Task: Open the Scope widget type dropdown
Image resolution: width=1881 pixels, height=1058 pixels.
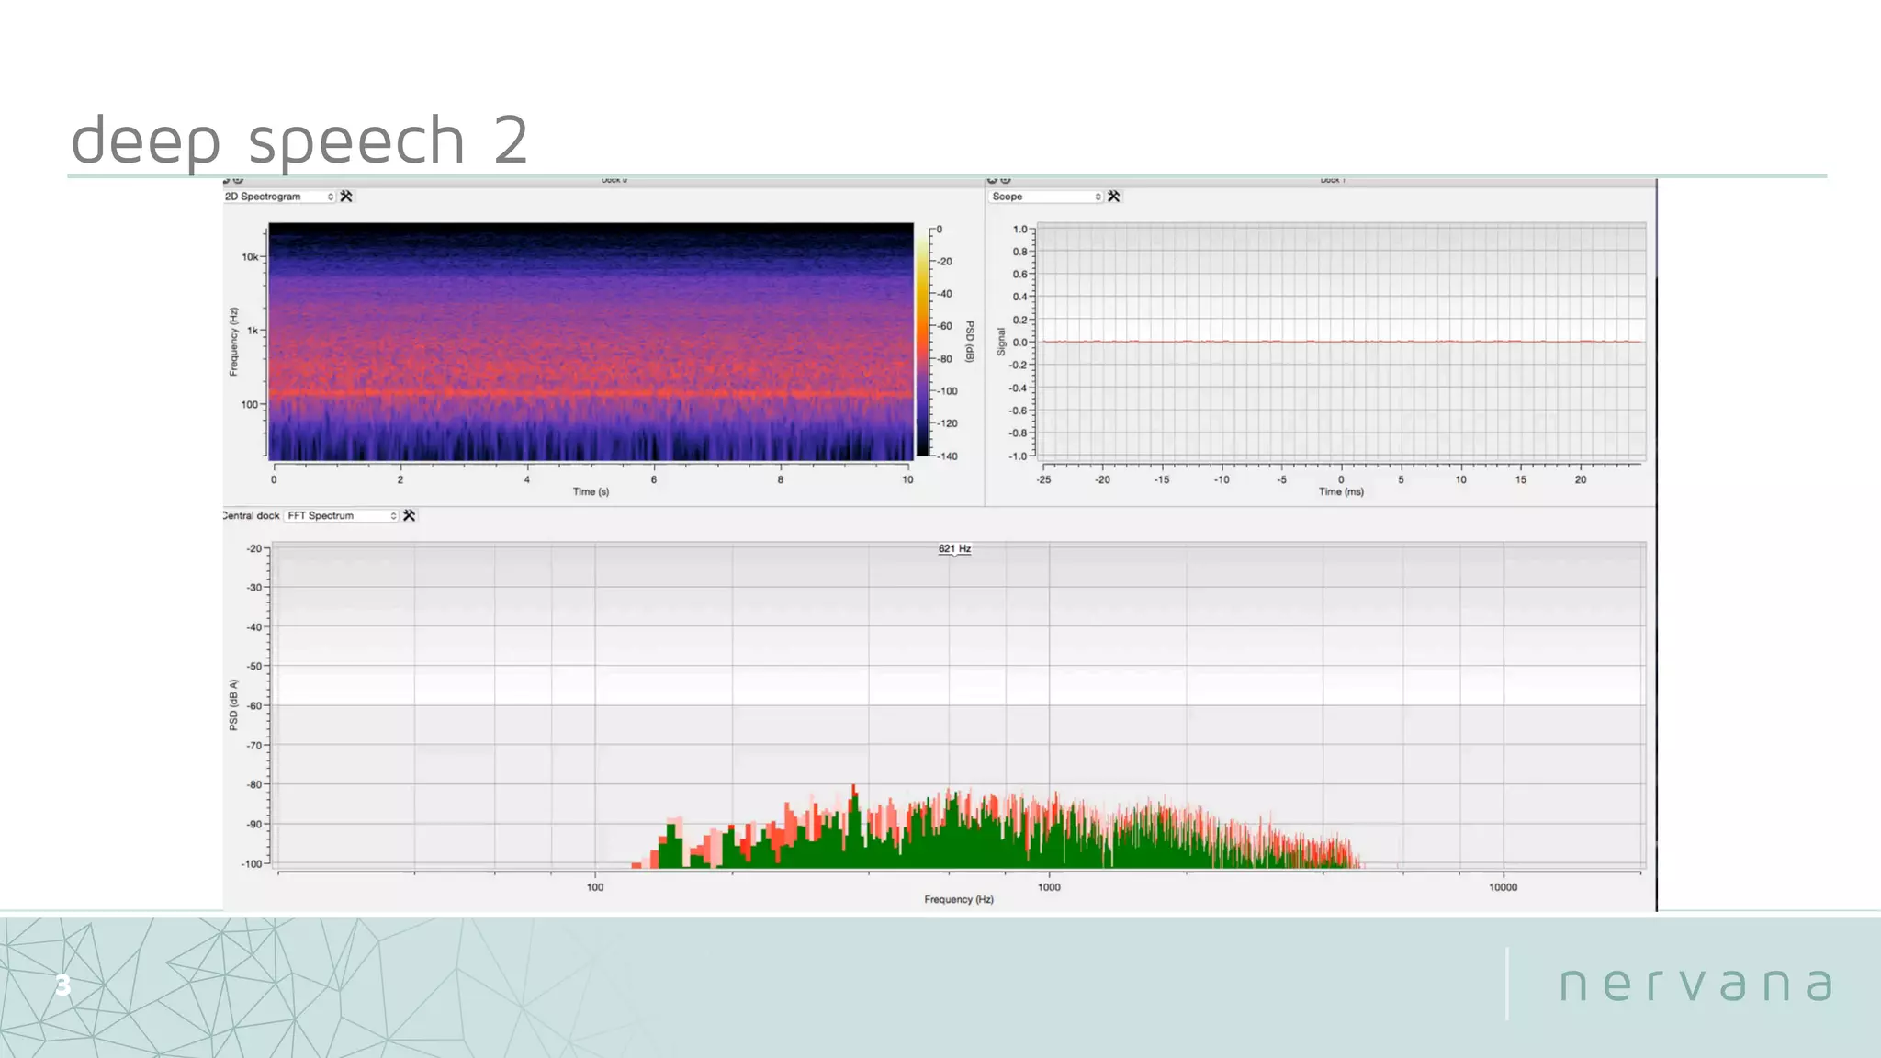Action: point(1045,197)
